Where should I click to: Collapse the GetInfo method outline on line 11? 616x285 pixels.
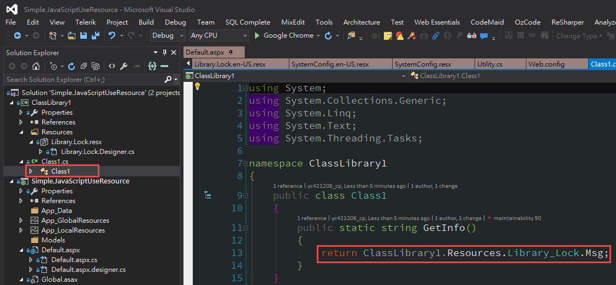(246, 228)
